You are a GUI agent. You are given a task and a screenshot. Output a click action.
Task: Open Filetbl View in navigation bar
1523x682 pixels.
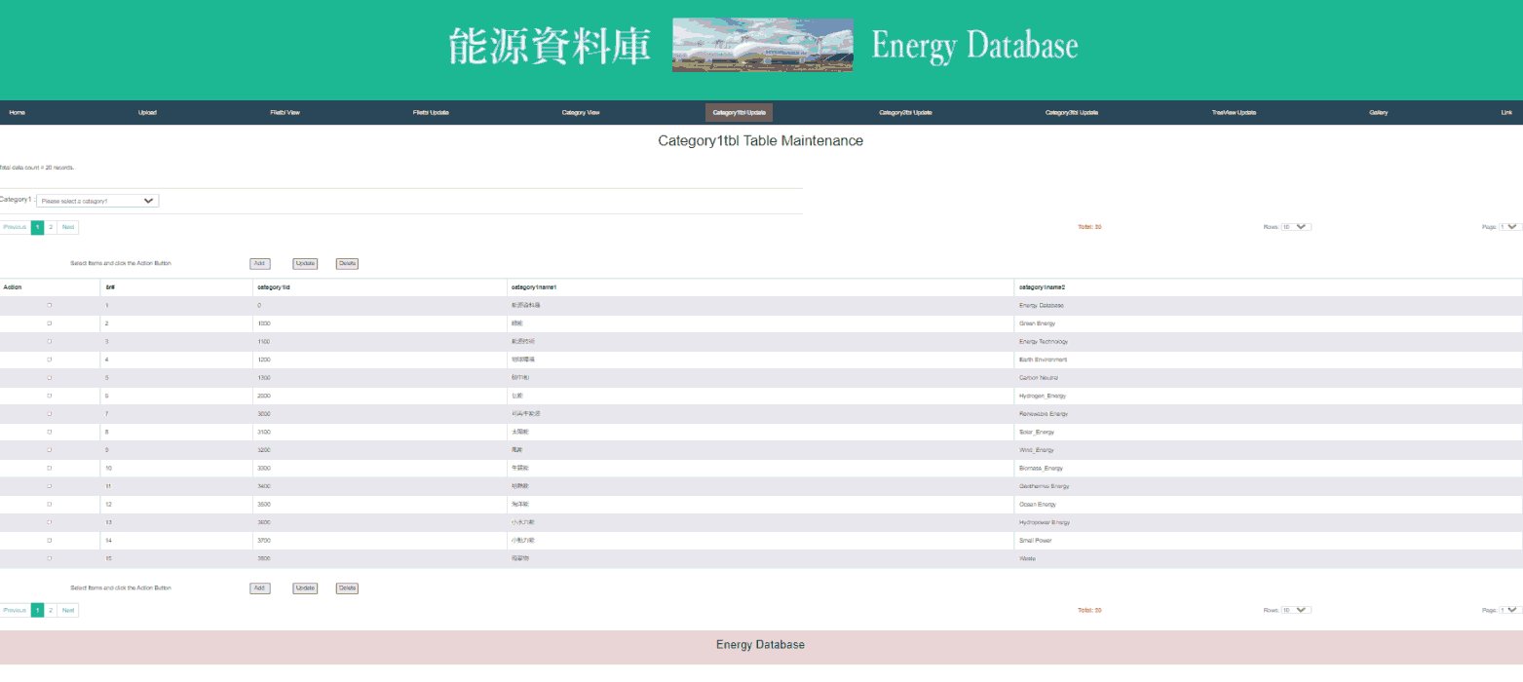point(285,113)
